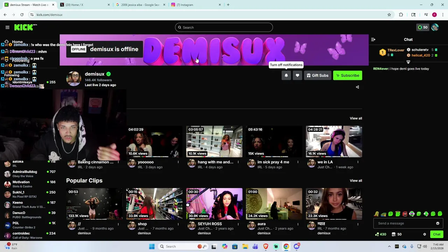Click the green Subscribe button
This screenshot has height=252, width=448.
click(x=348, y=75)
